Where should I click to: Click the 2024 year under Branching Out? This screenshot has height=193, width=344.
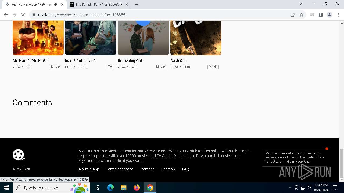(121, 67)
